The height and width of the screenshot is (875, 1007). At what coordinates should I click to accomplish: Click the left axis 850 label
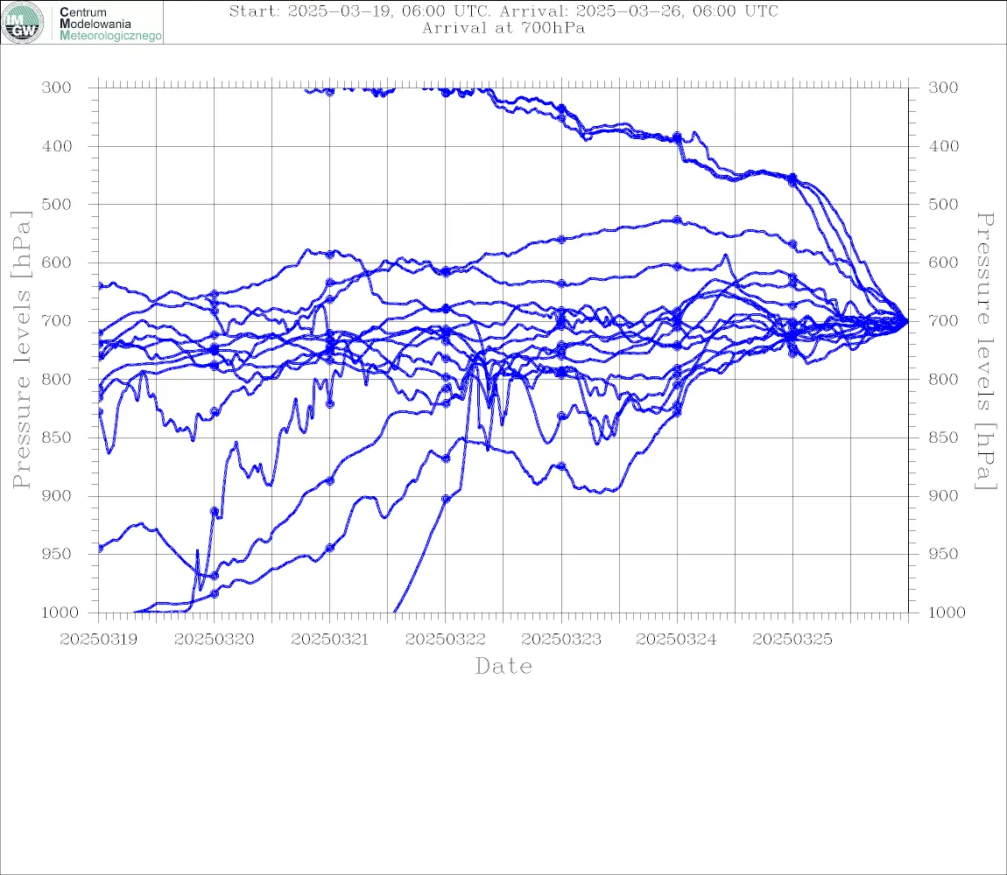[57, 437]
